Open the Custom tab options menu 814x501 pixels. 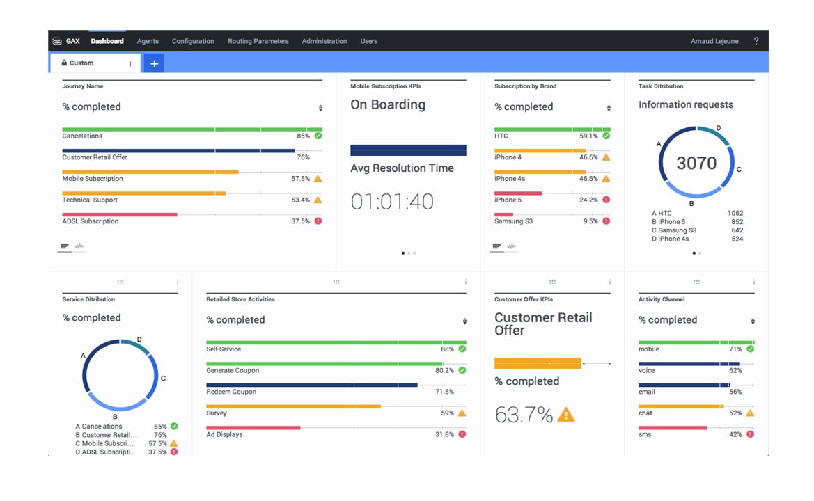tap(130, 63)
